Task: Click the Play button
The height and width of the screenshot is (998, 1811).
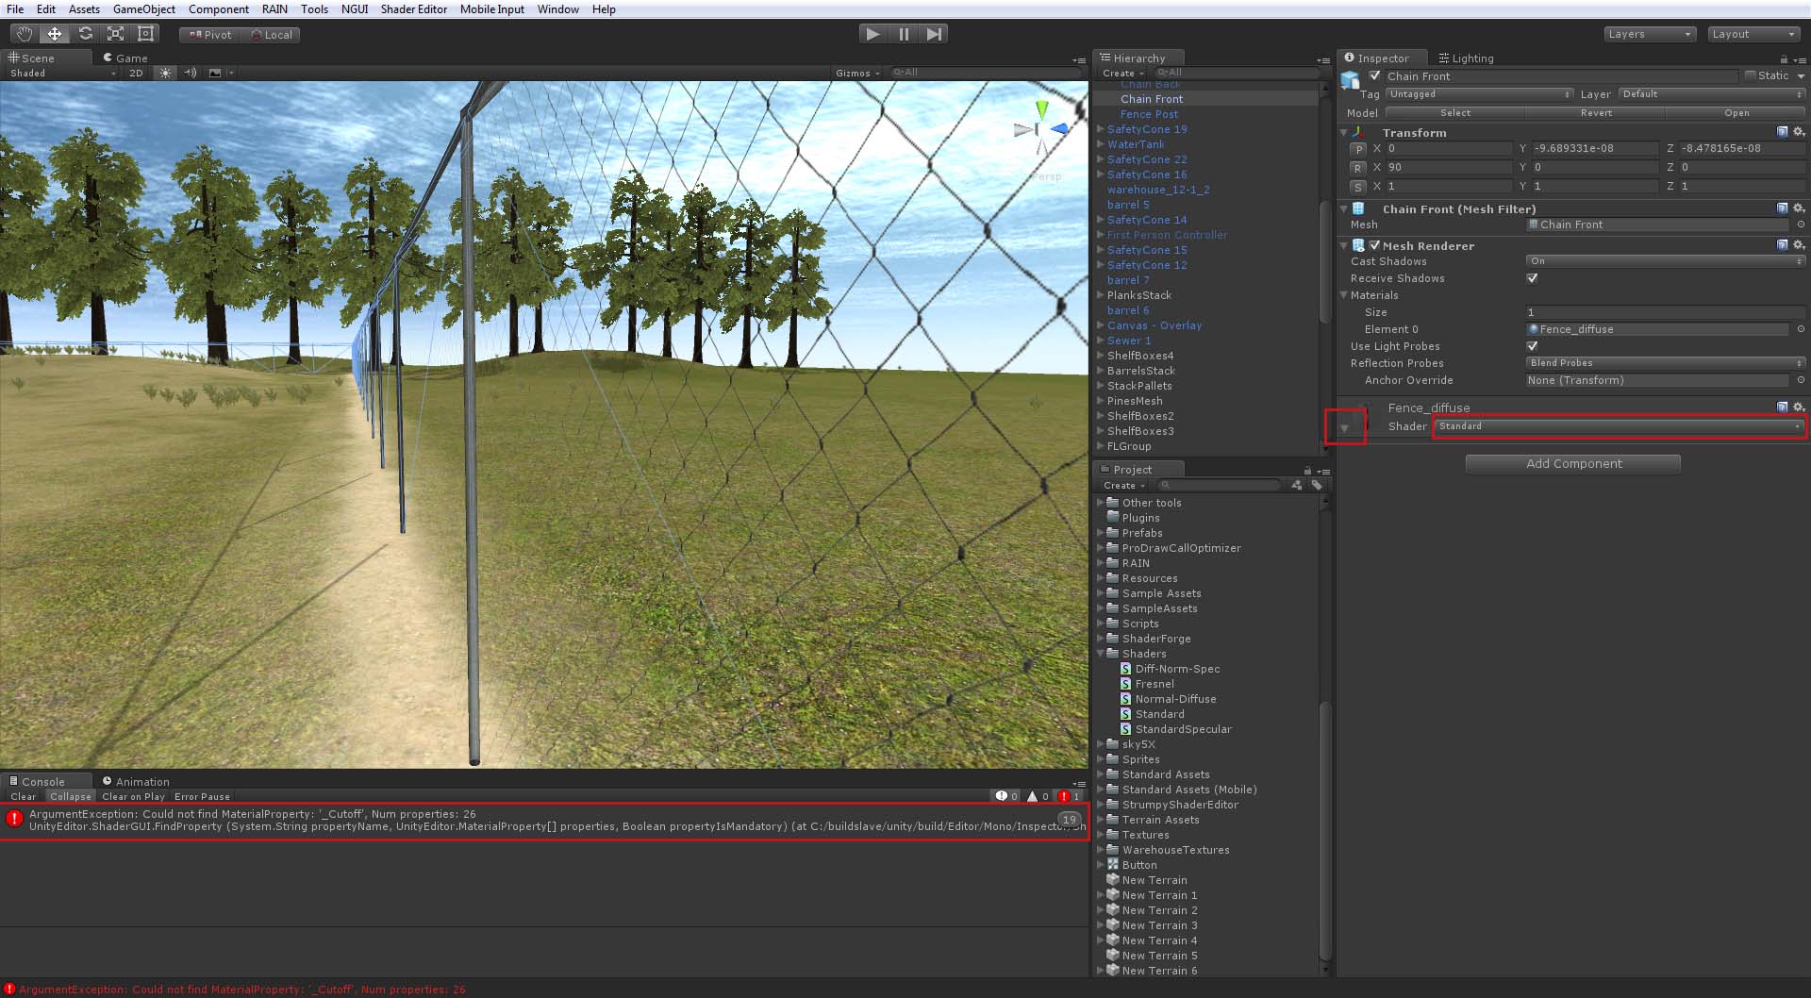Action: [x=873, y=34]
